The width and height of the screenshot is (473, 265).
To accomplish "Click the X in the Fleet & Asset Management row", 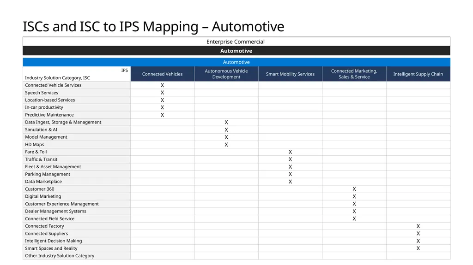I will click(290, 167).
